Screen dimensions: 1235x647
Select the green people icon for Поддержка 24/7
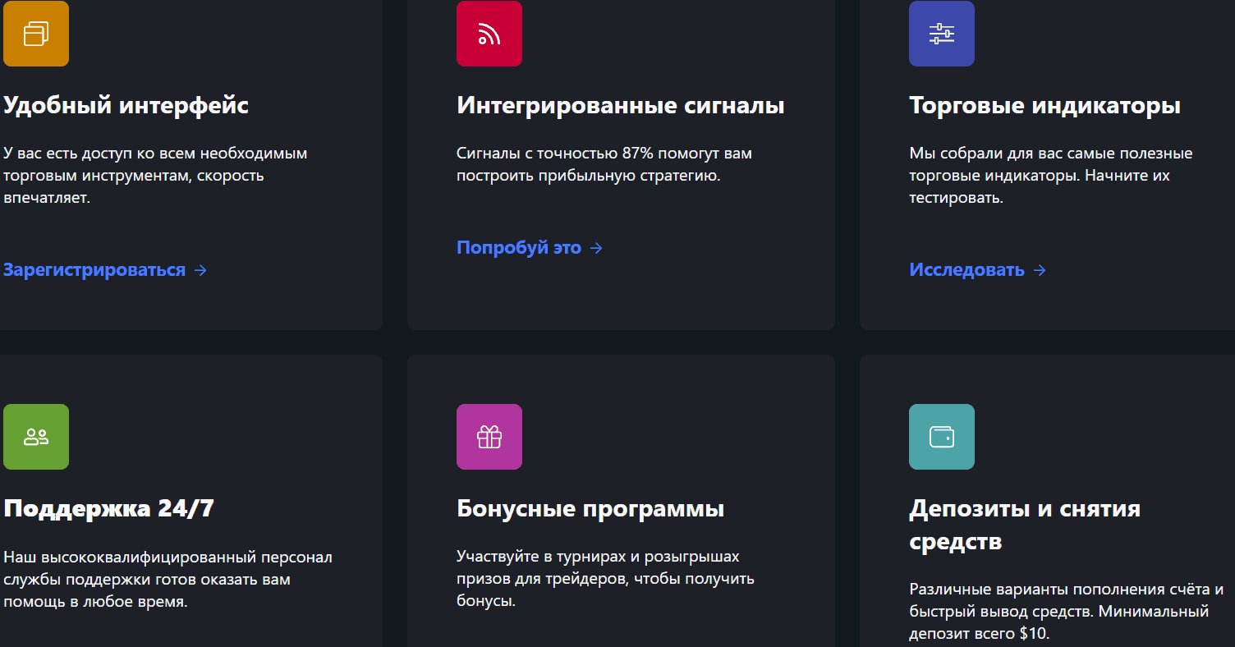point(36,437)
